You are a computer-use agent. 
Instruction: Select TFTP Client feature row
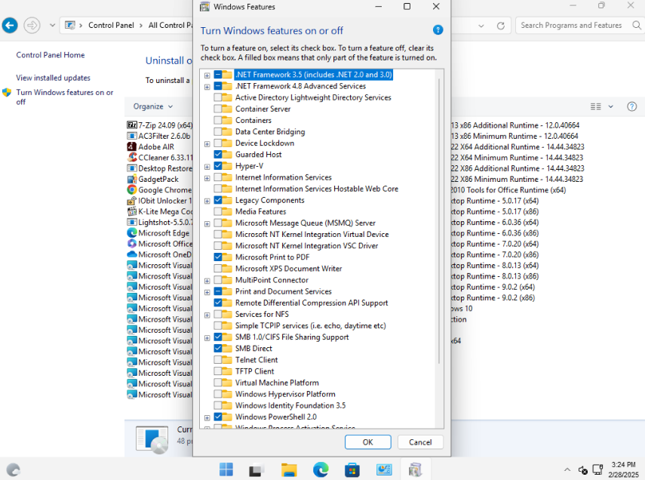[255, 371]
